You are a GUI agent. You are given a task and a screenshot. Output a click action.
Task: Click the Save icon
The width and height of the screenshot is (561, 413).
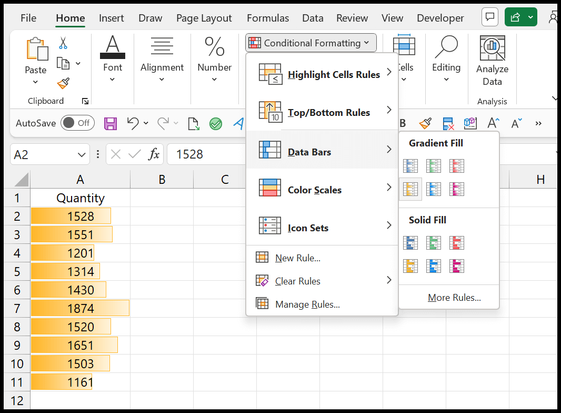click(x=111, y=123)
